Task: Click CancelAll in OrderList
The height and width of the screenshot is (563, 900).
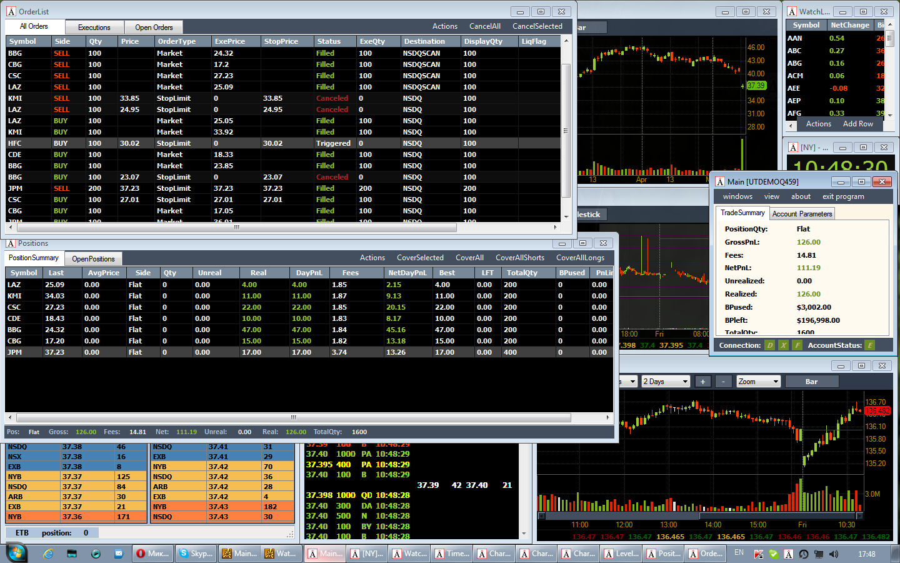Action: point(485,26)
